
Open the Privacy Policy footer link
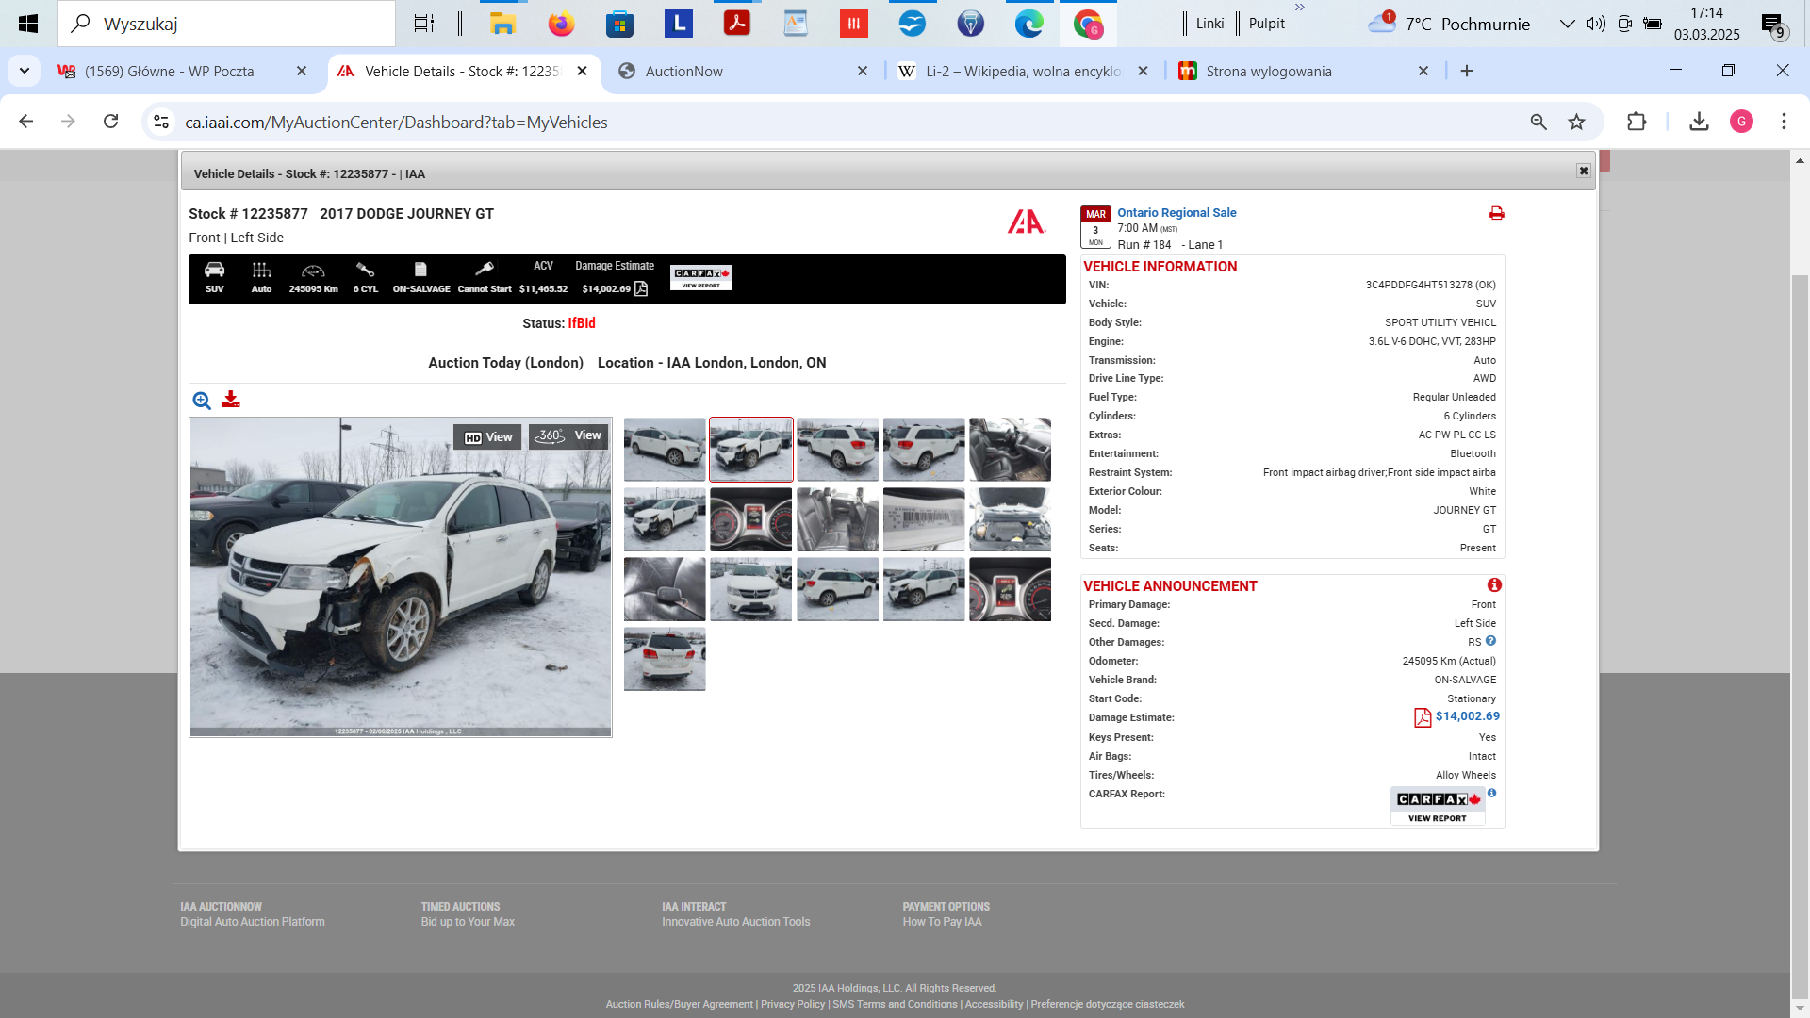pos(792,1005)
